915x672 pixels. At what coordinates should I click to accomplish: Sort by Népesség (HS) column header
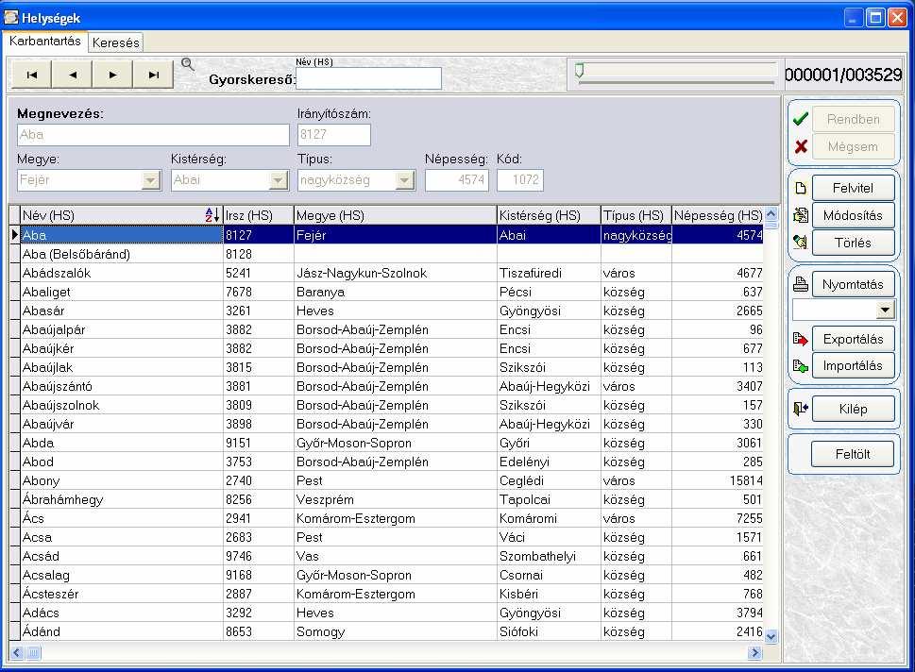click(718, 215)
